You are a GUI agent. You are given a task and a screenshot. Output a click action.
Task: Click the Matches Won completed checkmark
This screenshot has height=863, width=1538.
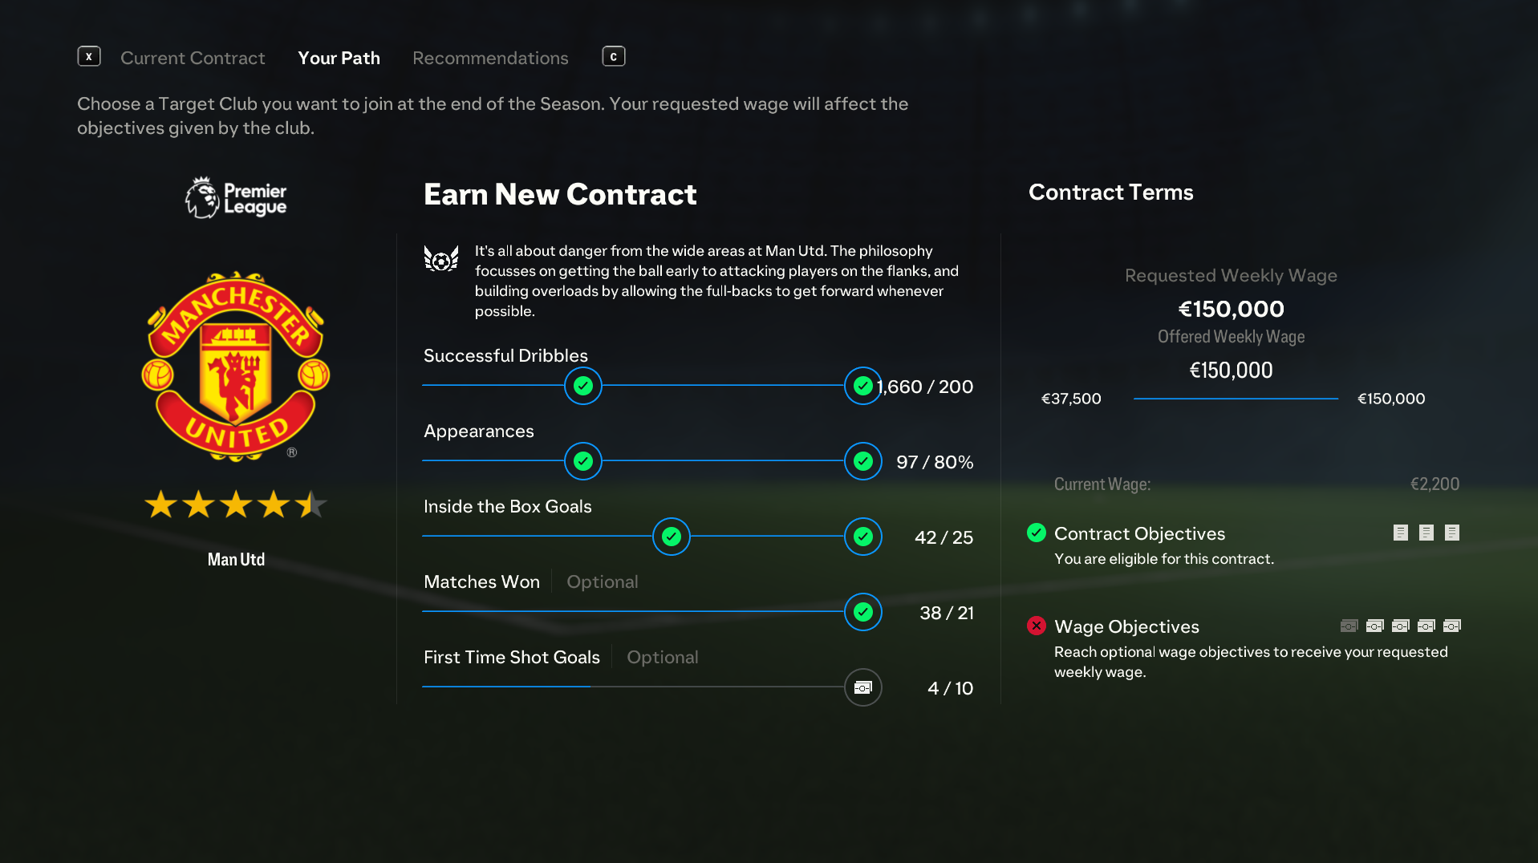point(863,612)
